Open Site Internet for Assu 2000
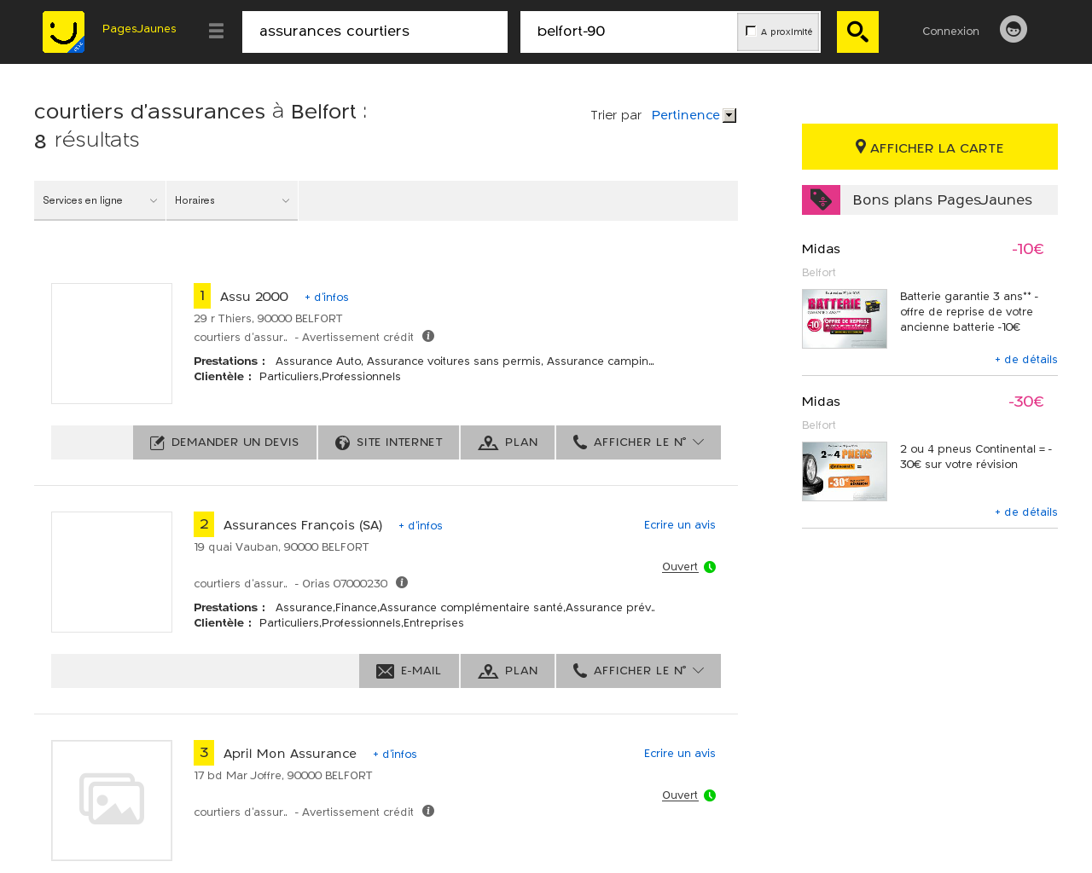This screenshot has width=1092, height=873. 389,442
